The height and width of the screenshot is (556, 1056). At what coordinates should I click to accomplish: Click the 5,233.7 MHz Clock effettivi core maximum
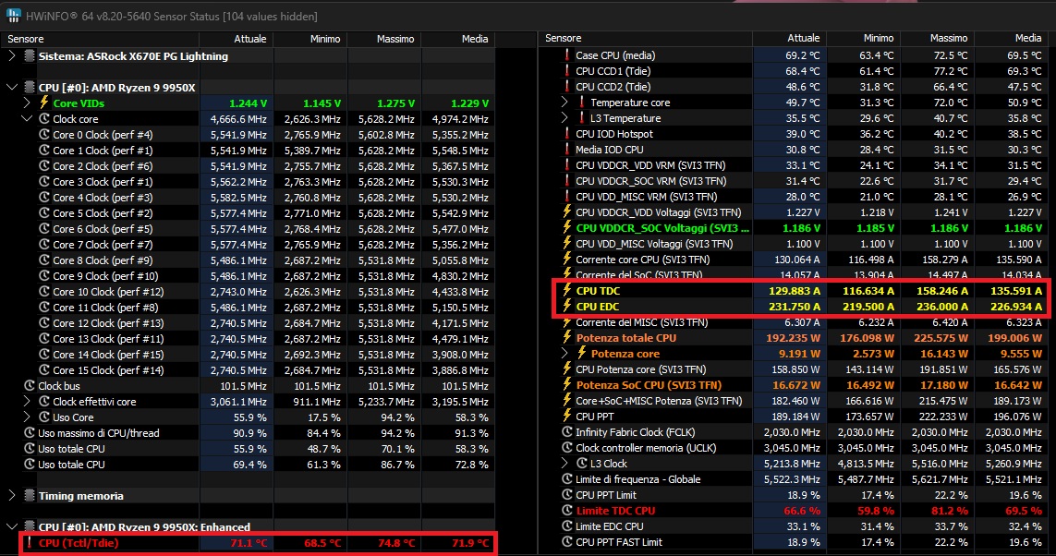[385, 401]
